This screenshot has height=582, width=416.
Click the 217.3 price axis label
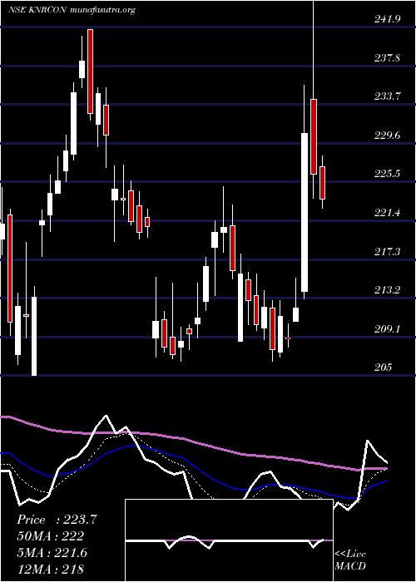click(388, 252)
